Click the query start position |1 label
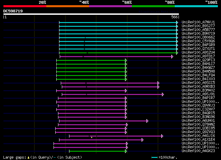221x160 pixels. [x=5, y=17]
